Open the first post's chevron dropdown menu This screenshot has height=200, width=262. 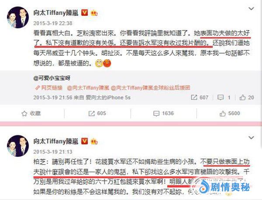(x=251, y=9)
